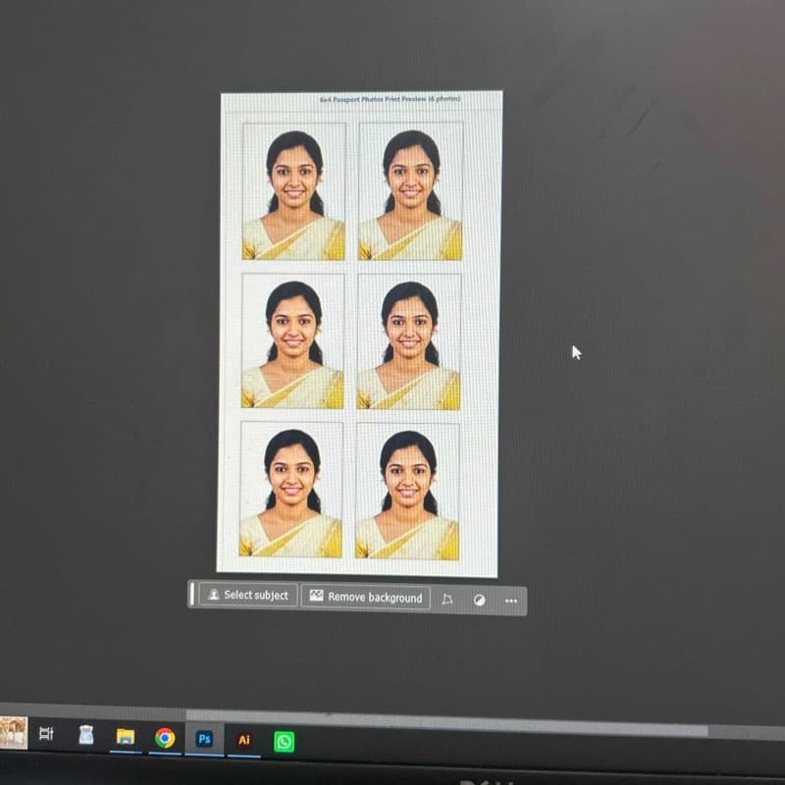
Task: Click the Remove background button
Action: tap(366, 597)
